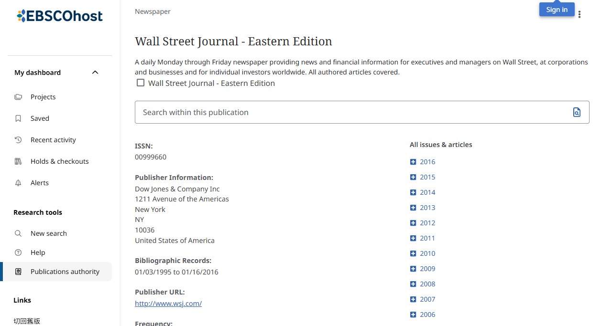This screenshot has height=326, width=601.
Task: Open the Help menu item
Action: [37, 252]
